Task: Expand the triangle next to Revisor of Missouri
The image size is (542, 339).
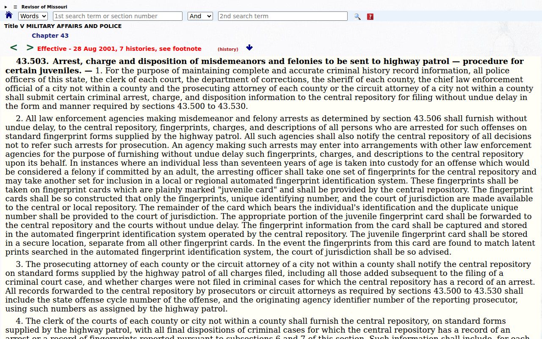Action: click(x=6, y=7)
